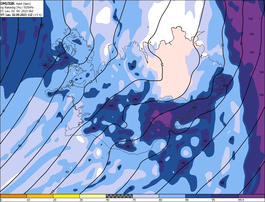This screenshot has width=265, height=202.
Task: Click the checkered 40–70 legend swatch
Action: pyautogui.click(x=119, y=196)
